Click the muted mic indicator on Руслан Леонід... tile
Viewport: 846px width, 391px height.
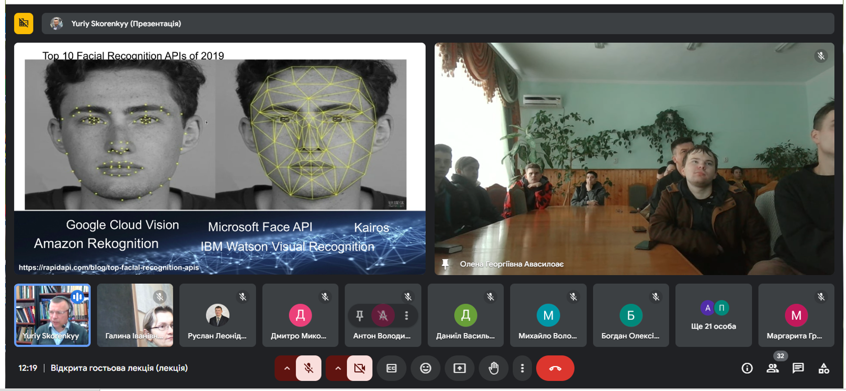pyautogui.click(x=242, y=297)
